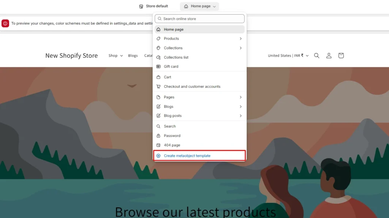Open the Shop navigation dropdown

coord(115,55)
